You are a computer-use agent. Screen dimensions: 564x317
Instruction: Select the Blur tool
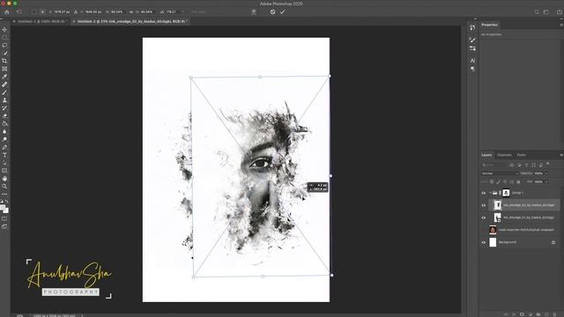pos(4,131)
